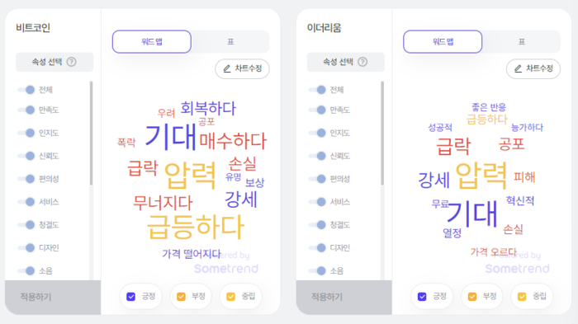Click 비트코인 attribute list scrollbar
Image resolution: width=578 pixels, height=324 pixels.
point(91,134)
